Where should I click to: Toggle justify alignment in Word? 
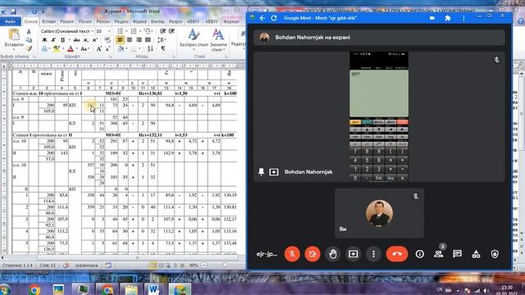(148, 40)
